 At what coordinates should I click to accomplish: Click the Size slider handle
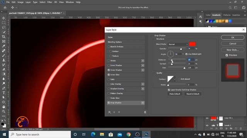pyautogui.click(x=184, y=68)
